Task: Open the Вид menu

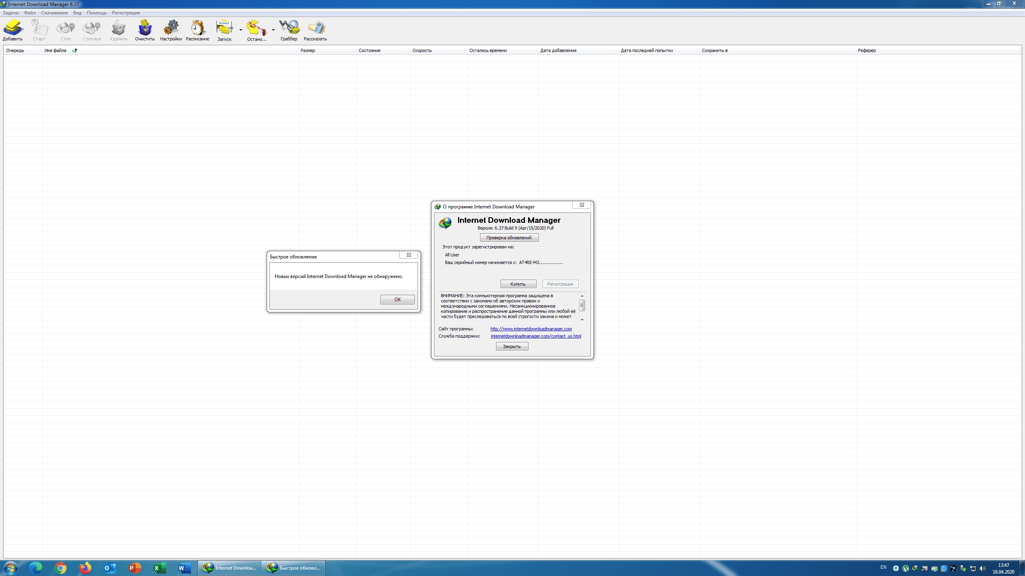Action: (x=77, y=13)
